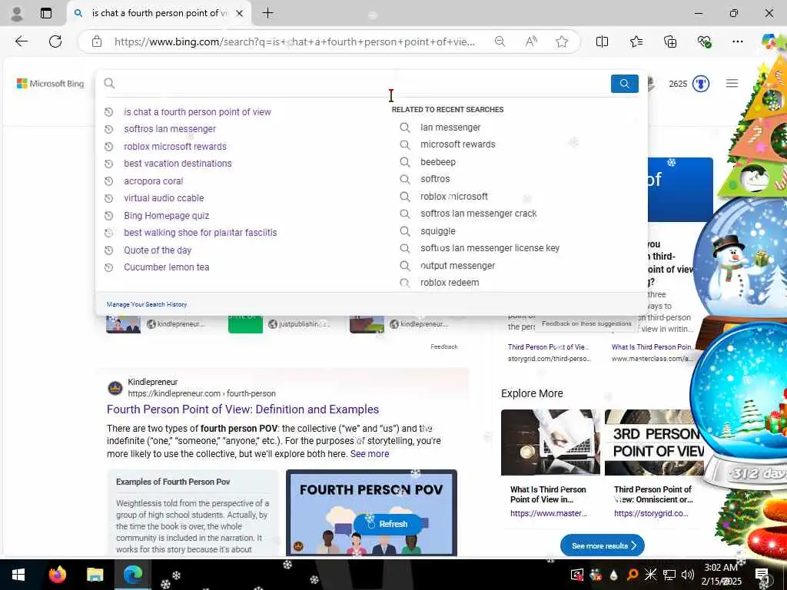Pick related search 'output messenger'
Screen dimensions: 787x590
(458, 266)
